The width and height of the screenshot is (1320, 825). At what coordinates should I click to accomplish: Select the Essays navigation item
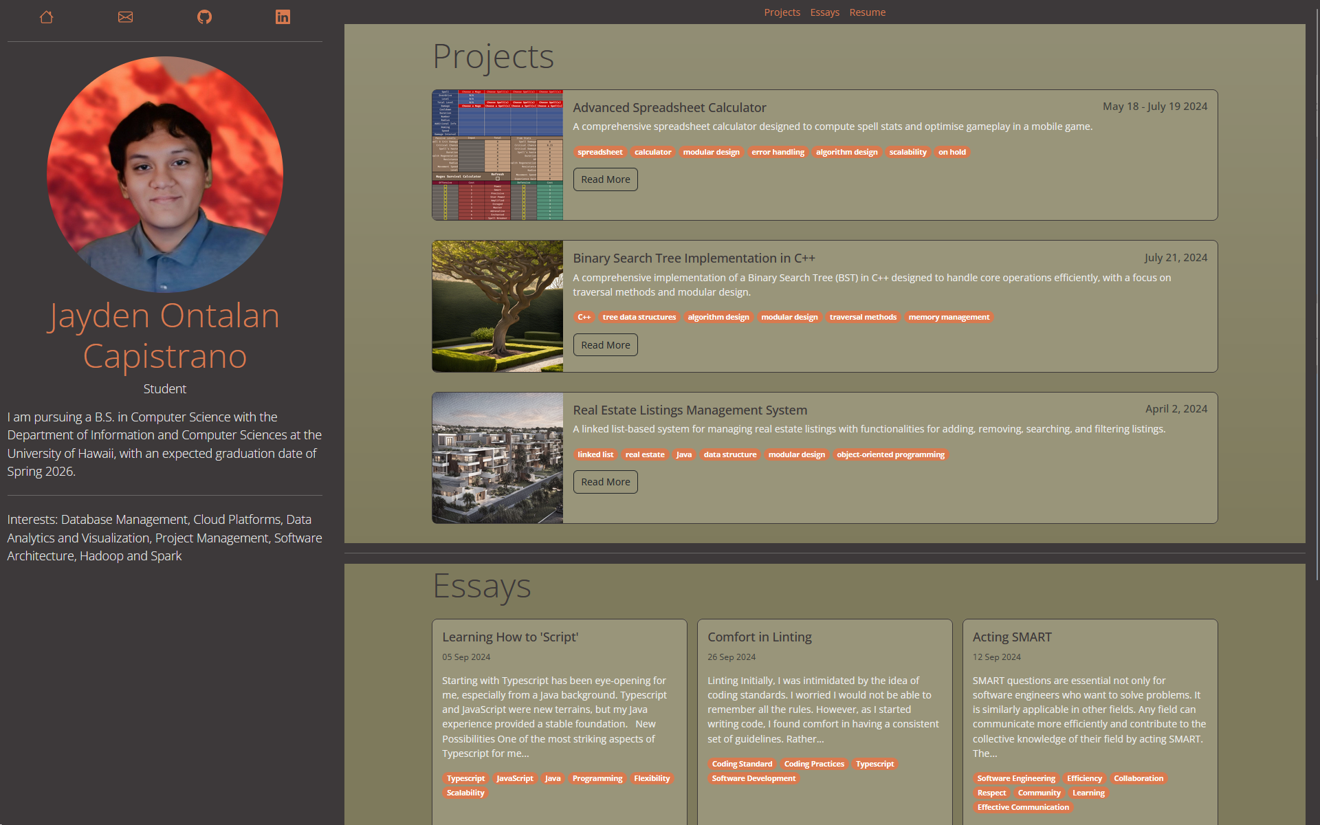tap(824, 12)
